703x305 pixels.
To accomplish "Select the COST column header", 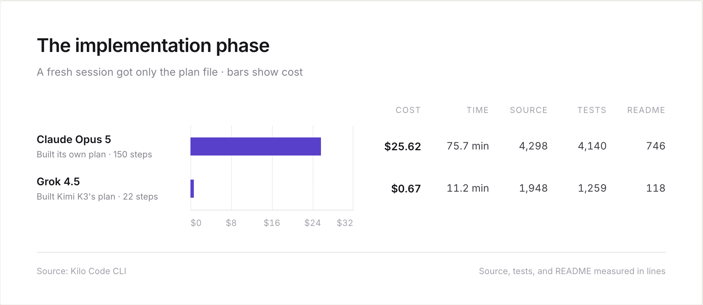I will (408, 110).
